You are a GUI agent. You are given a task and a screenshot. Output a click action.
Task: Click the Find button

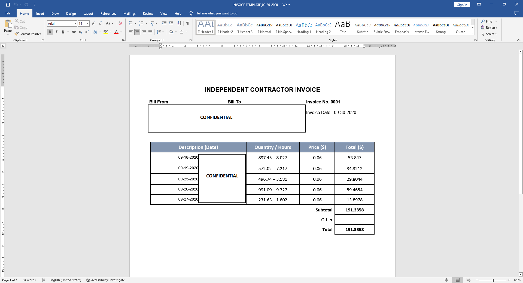pos(487,21)
